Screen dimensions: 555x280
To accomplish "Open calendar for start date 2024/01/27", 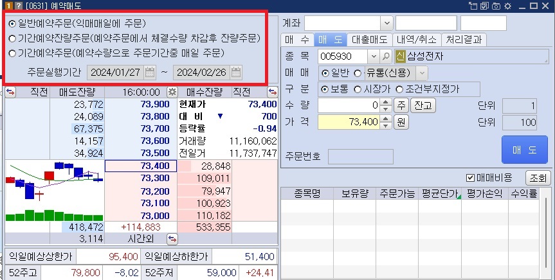I will click(x=150, y=73).
